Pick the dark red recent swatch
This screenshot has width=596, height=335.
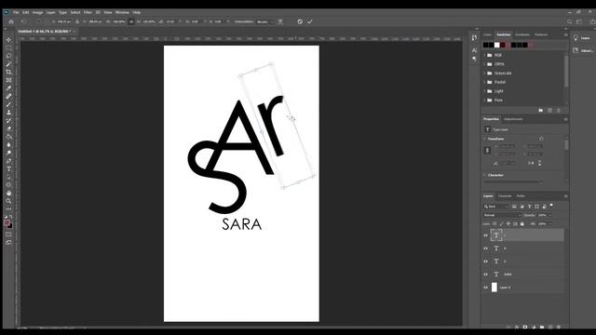tap(503, 46)
